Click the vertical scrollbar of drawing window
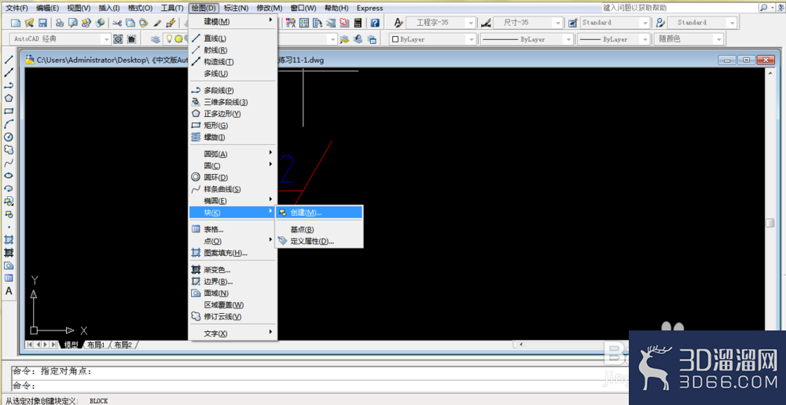This screenshot has width=786, height=405. click(770, 203)
